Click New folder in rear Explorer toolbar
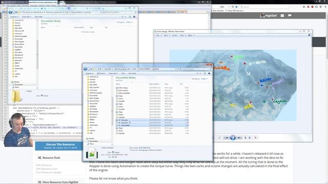This screenshot has height=184, width=328. tap(38, 17)
